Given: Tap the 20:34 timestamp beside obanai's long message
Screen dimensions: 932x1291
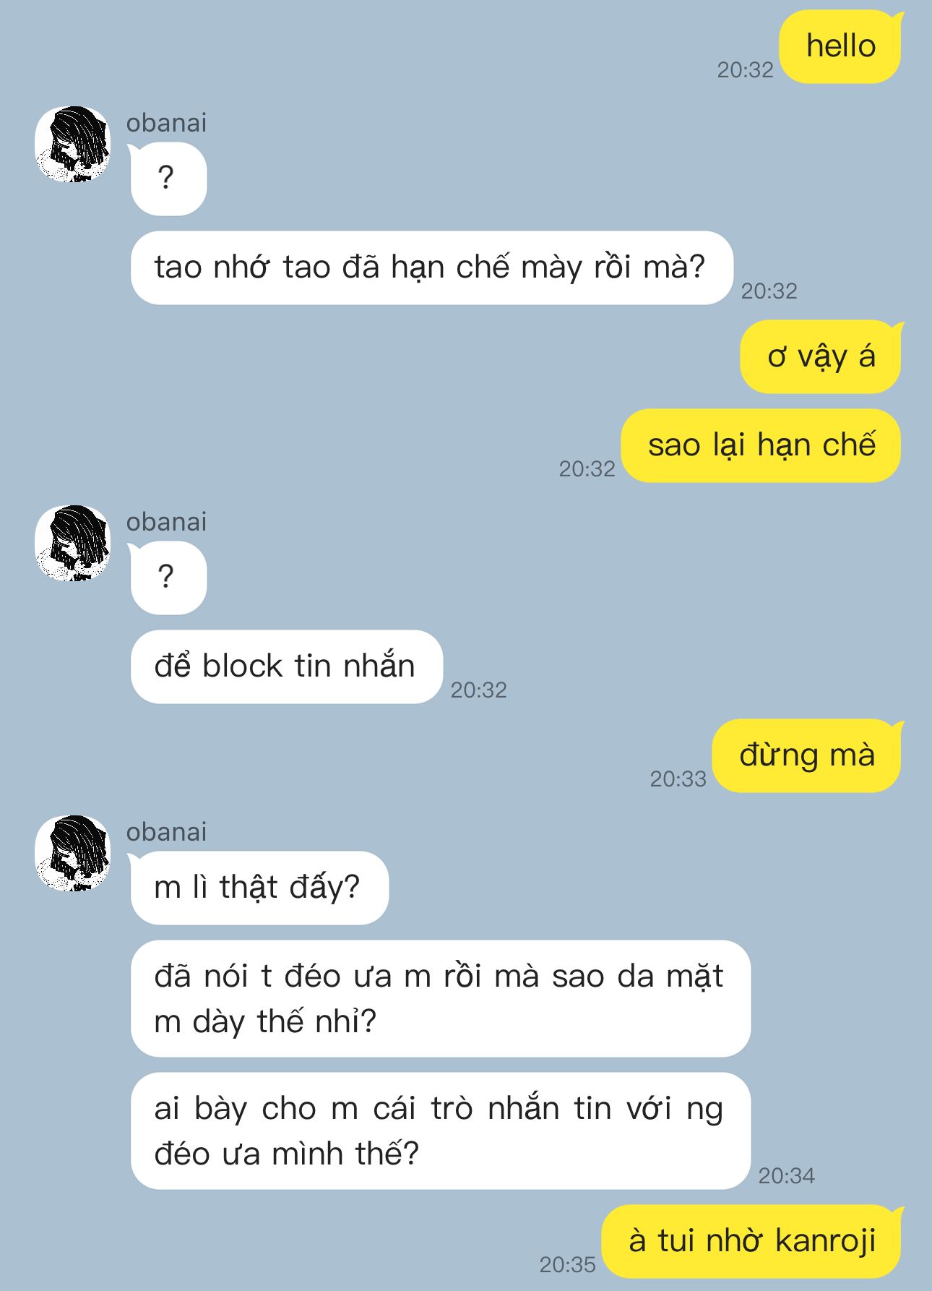Looking at the screenshot, I should click(x=787, y=1175).
